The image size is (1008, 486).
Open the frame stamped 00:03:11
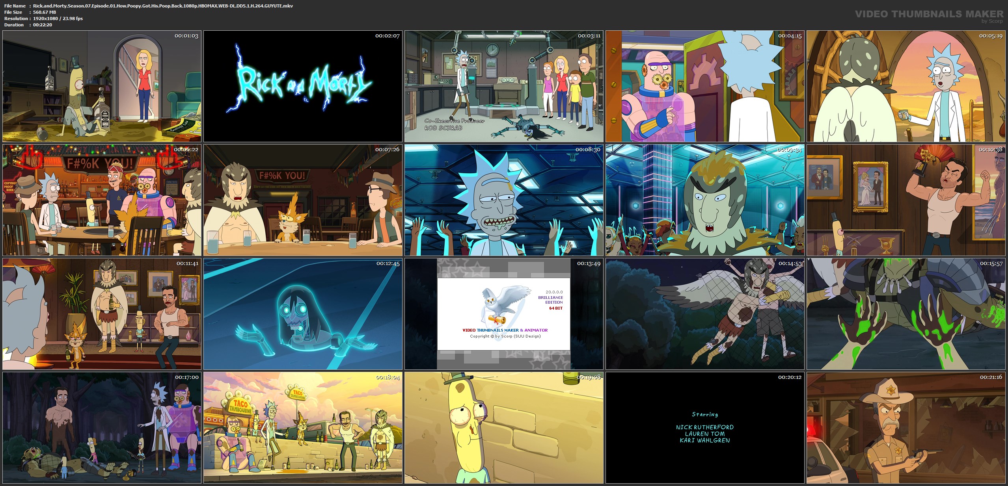[504, 86]
